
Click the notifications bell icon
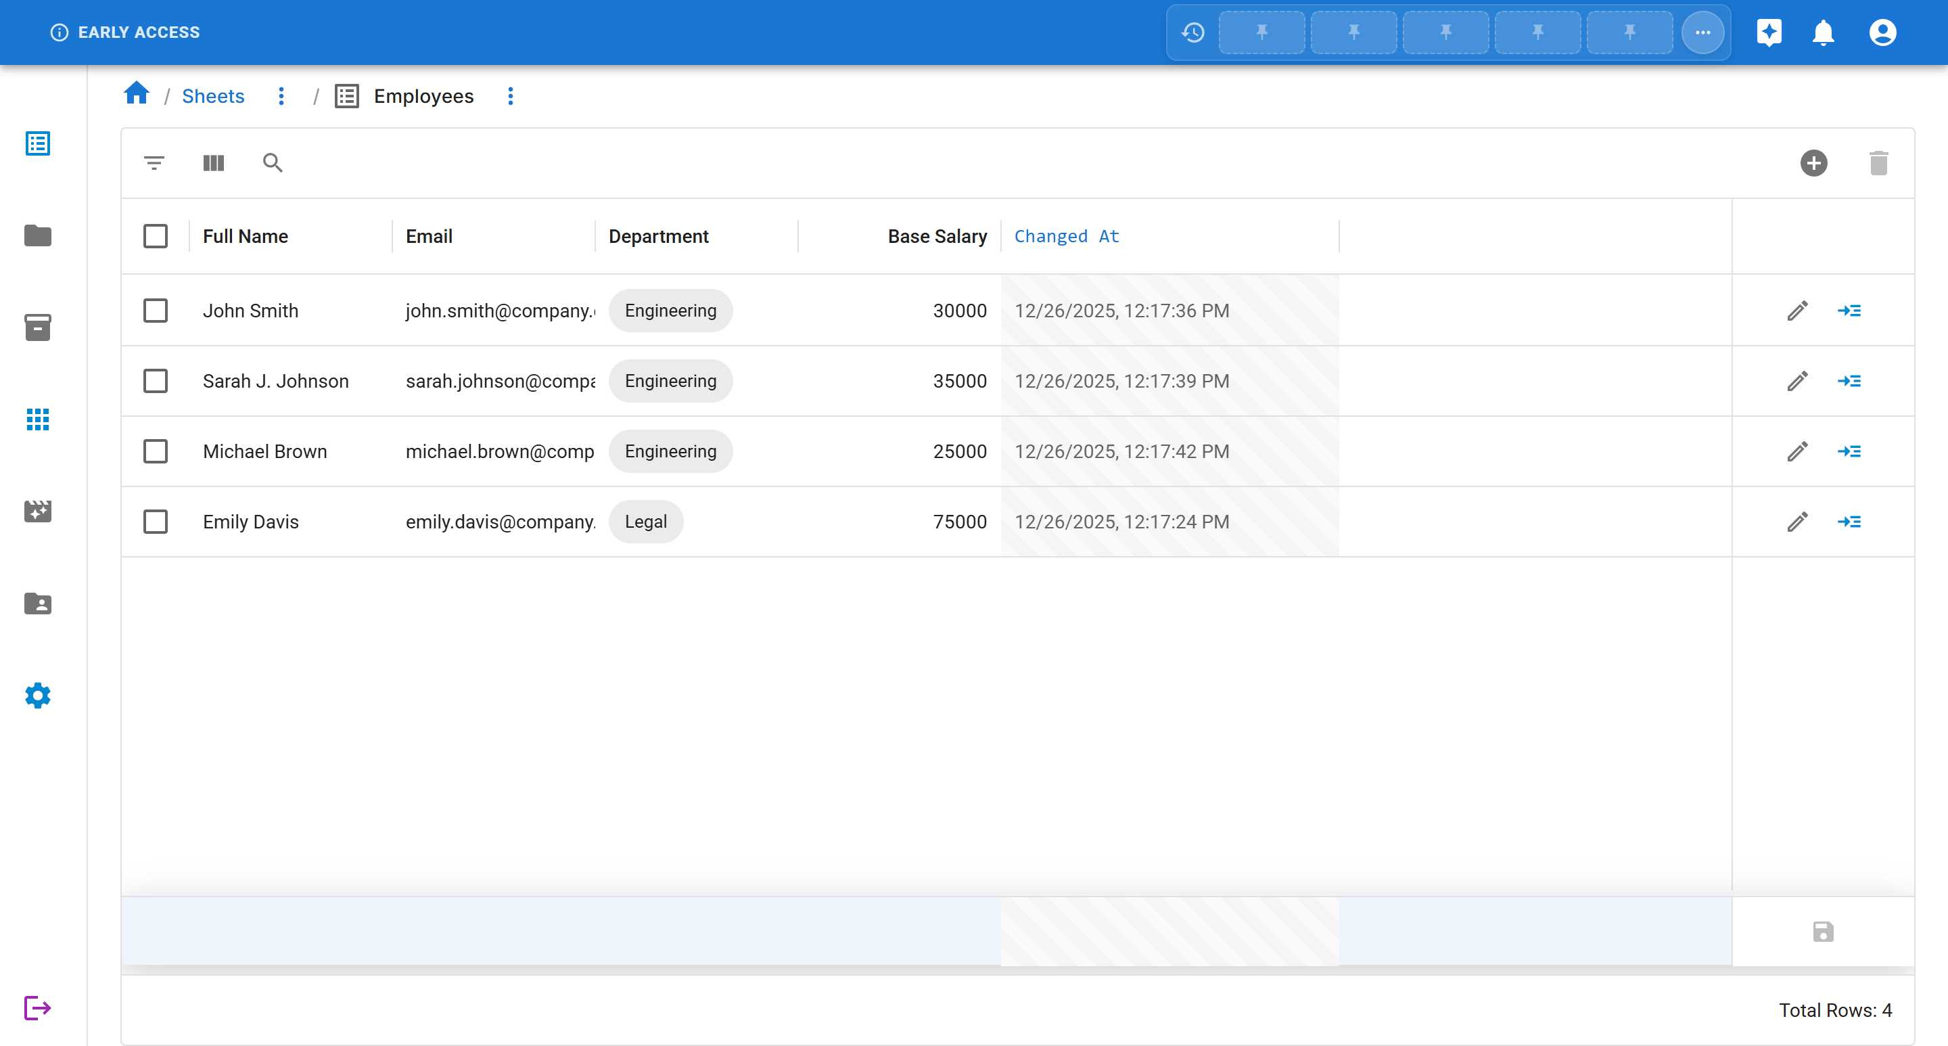(x=1824, y=32)
